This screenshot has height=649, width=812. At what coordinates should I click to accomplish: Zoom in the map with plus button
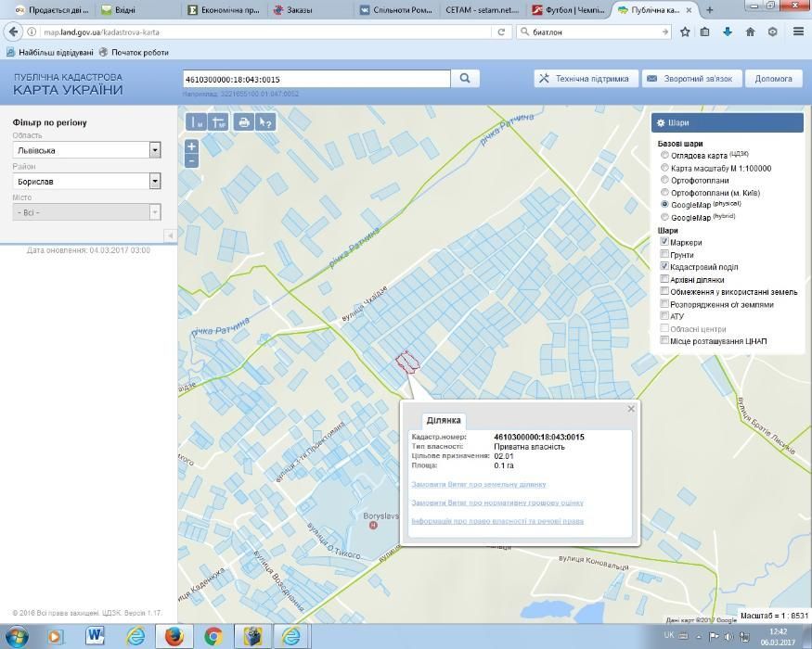pos(191,146)
